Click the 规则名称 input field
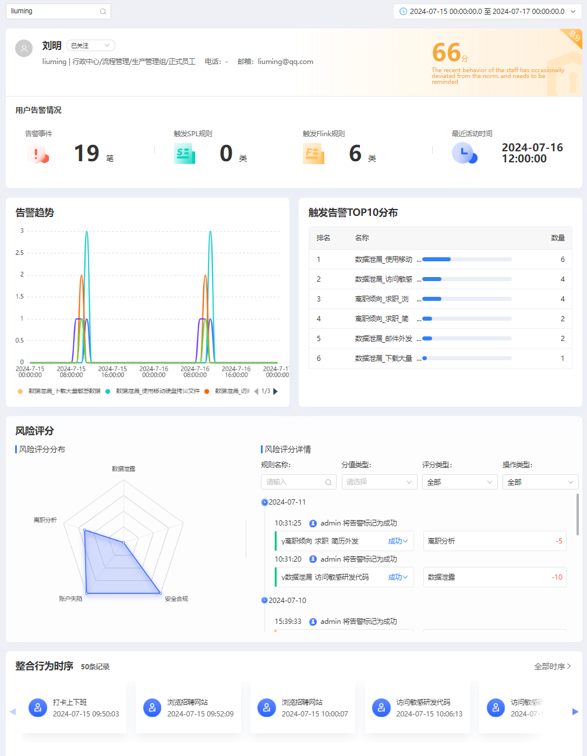The height and width of the screenshot is (756, 587). 299,482
